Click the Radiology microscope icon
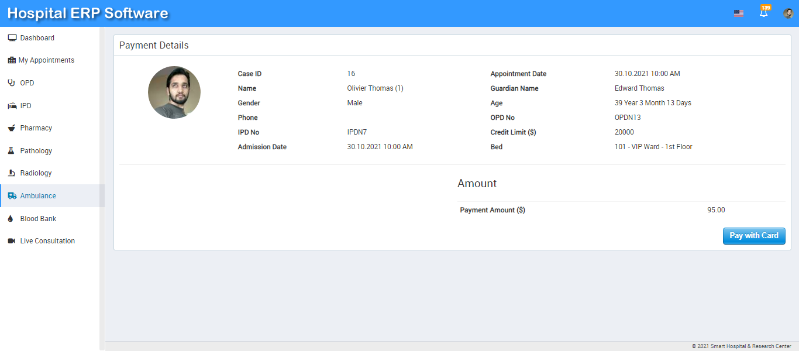Image resolution: width=799 pixels, height=351 pixels. (x=12, y=173)
